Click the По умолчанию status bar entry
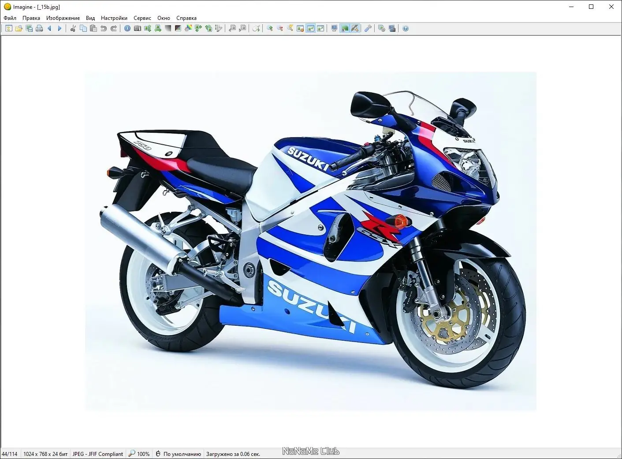The height and width of the screenshot is (459, 622). click(178, 454)
